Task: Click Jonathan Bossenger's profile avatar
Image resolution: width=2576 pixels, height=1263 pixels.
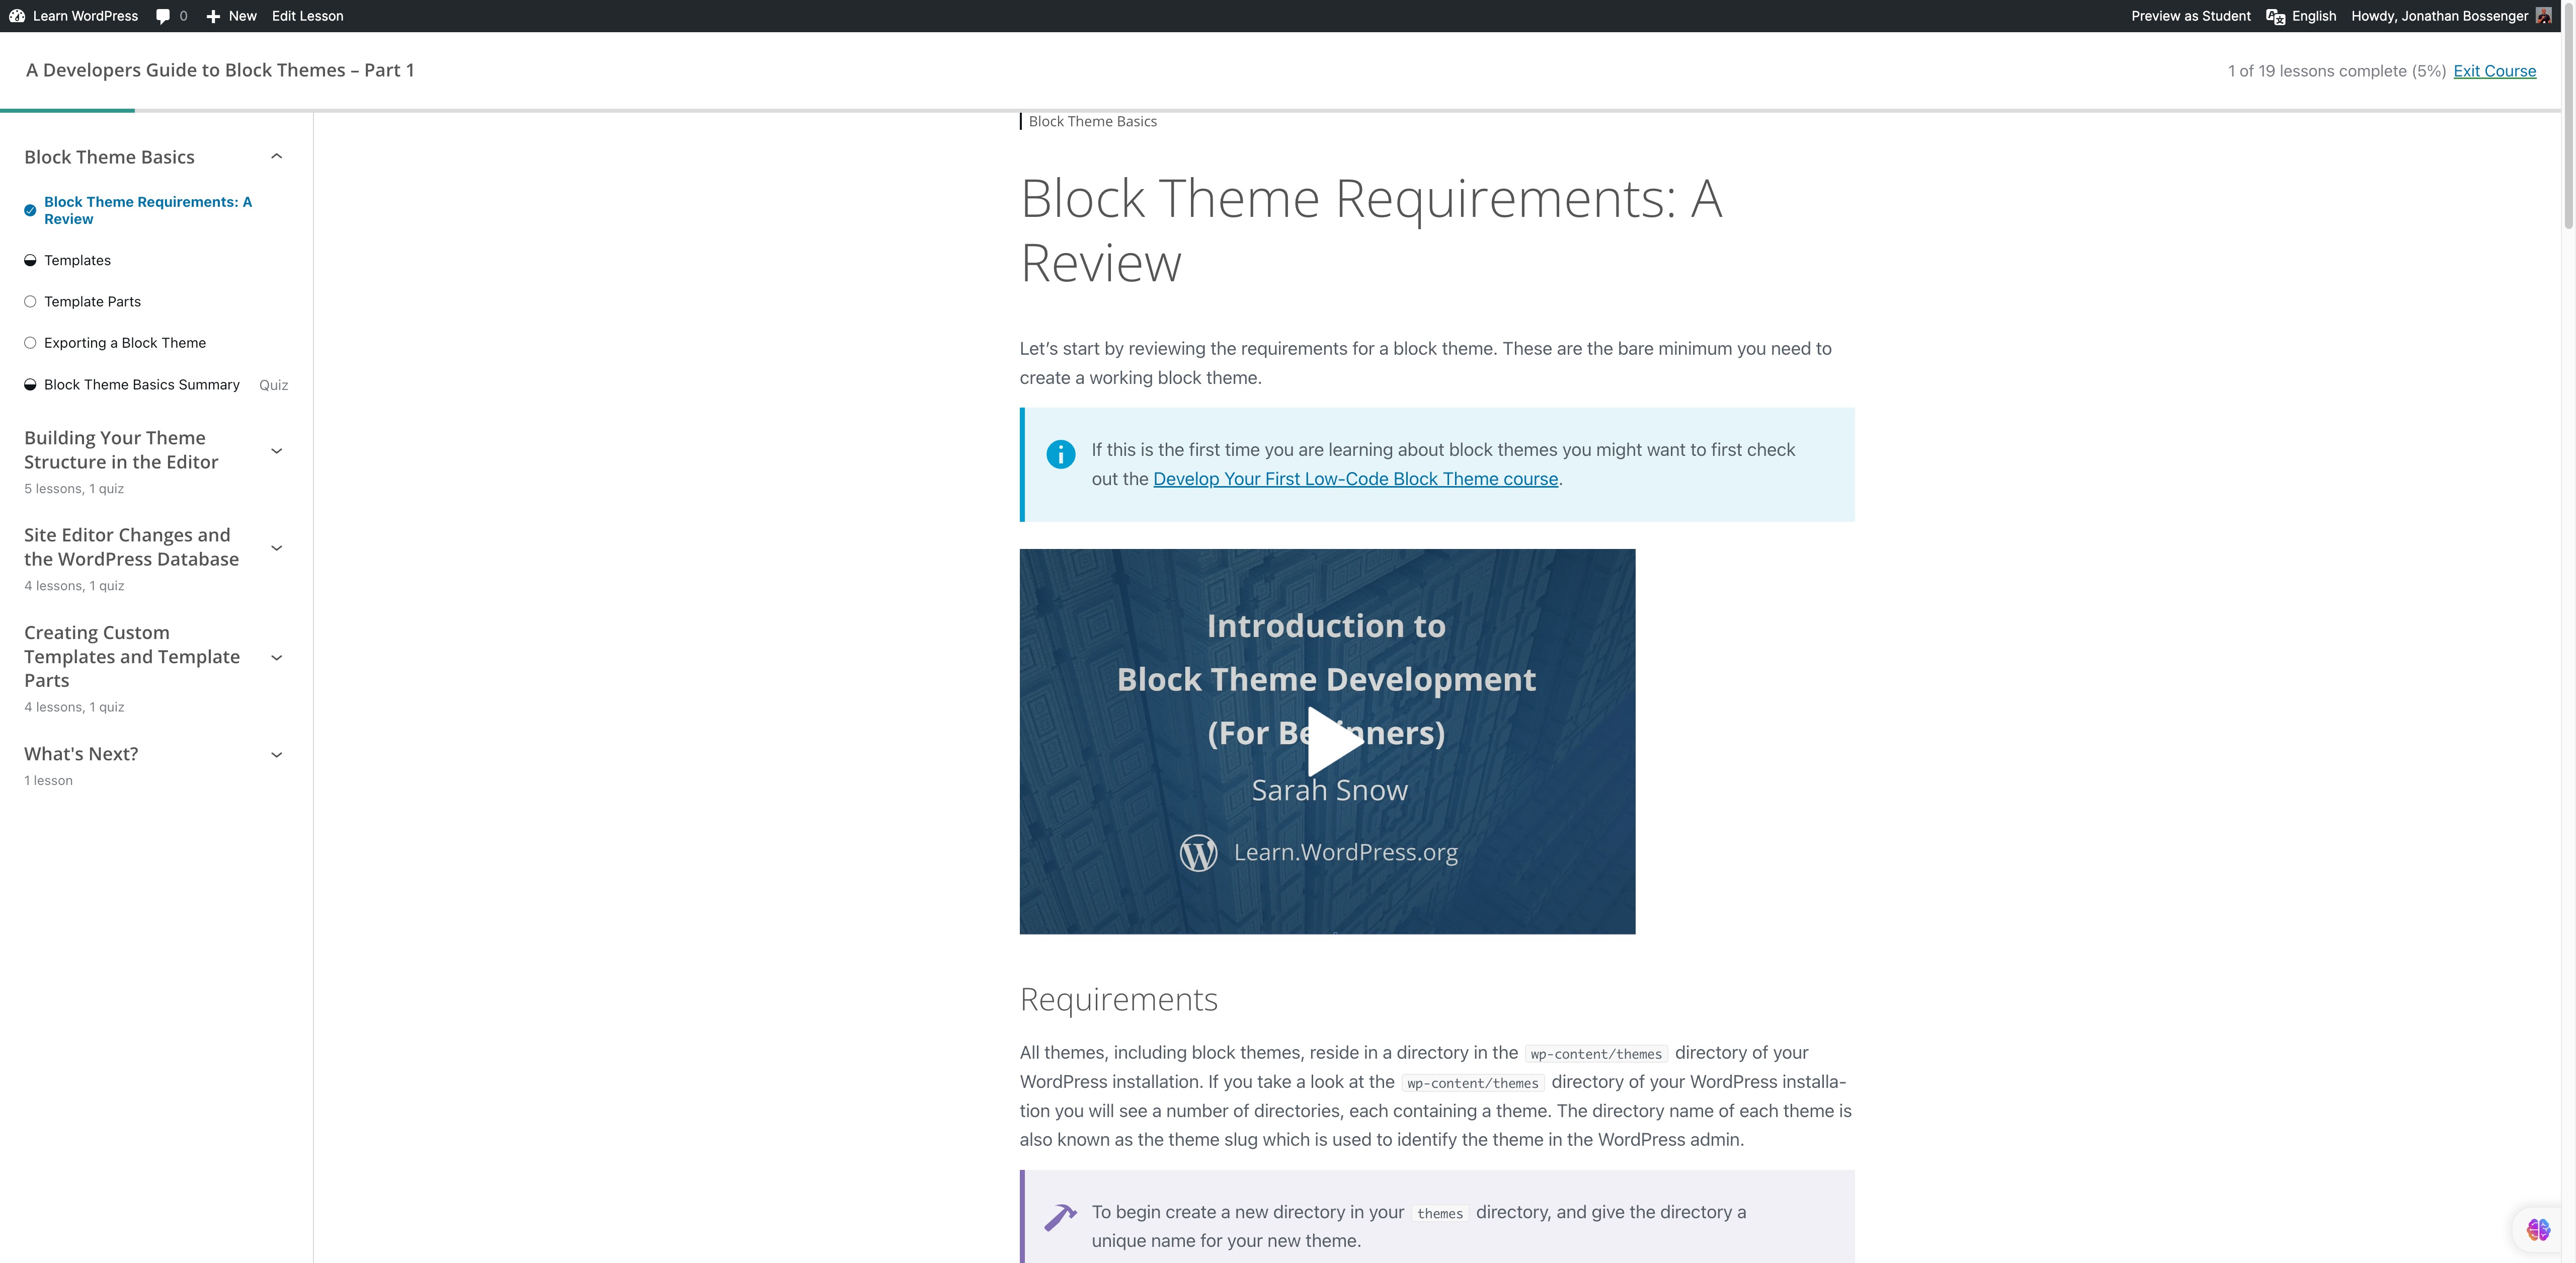Action: (x=2543, y=16)
